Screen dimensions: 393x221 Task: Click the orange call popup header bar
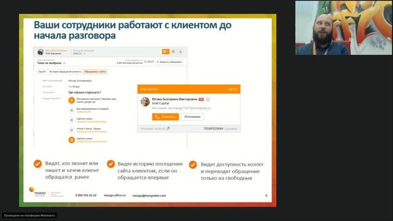click(189, 89)
